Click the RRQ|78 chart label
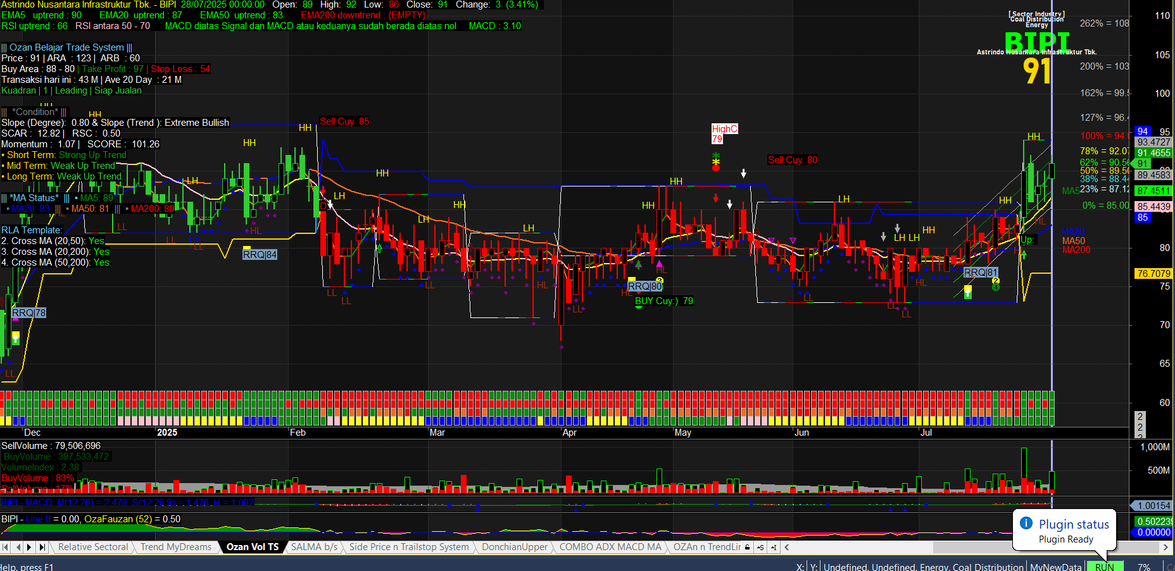 point(29,312)
